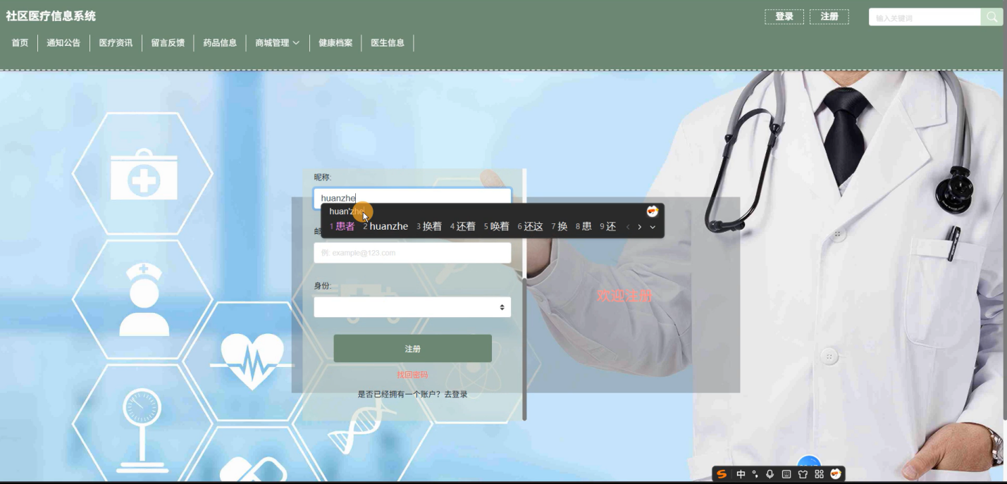Select candidate 6 还这
The image size is (1007, 484).
tap(531, 227)
